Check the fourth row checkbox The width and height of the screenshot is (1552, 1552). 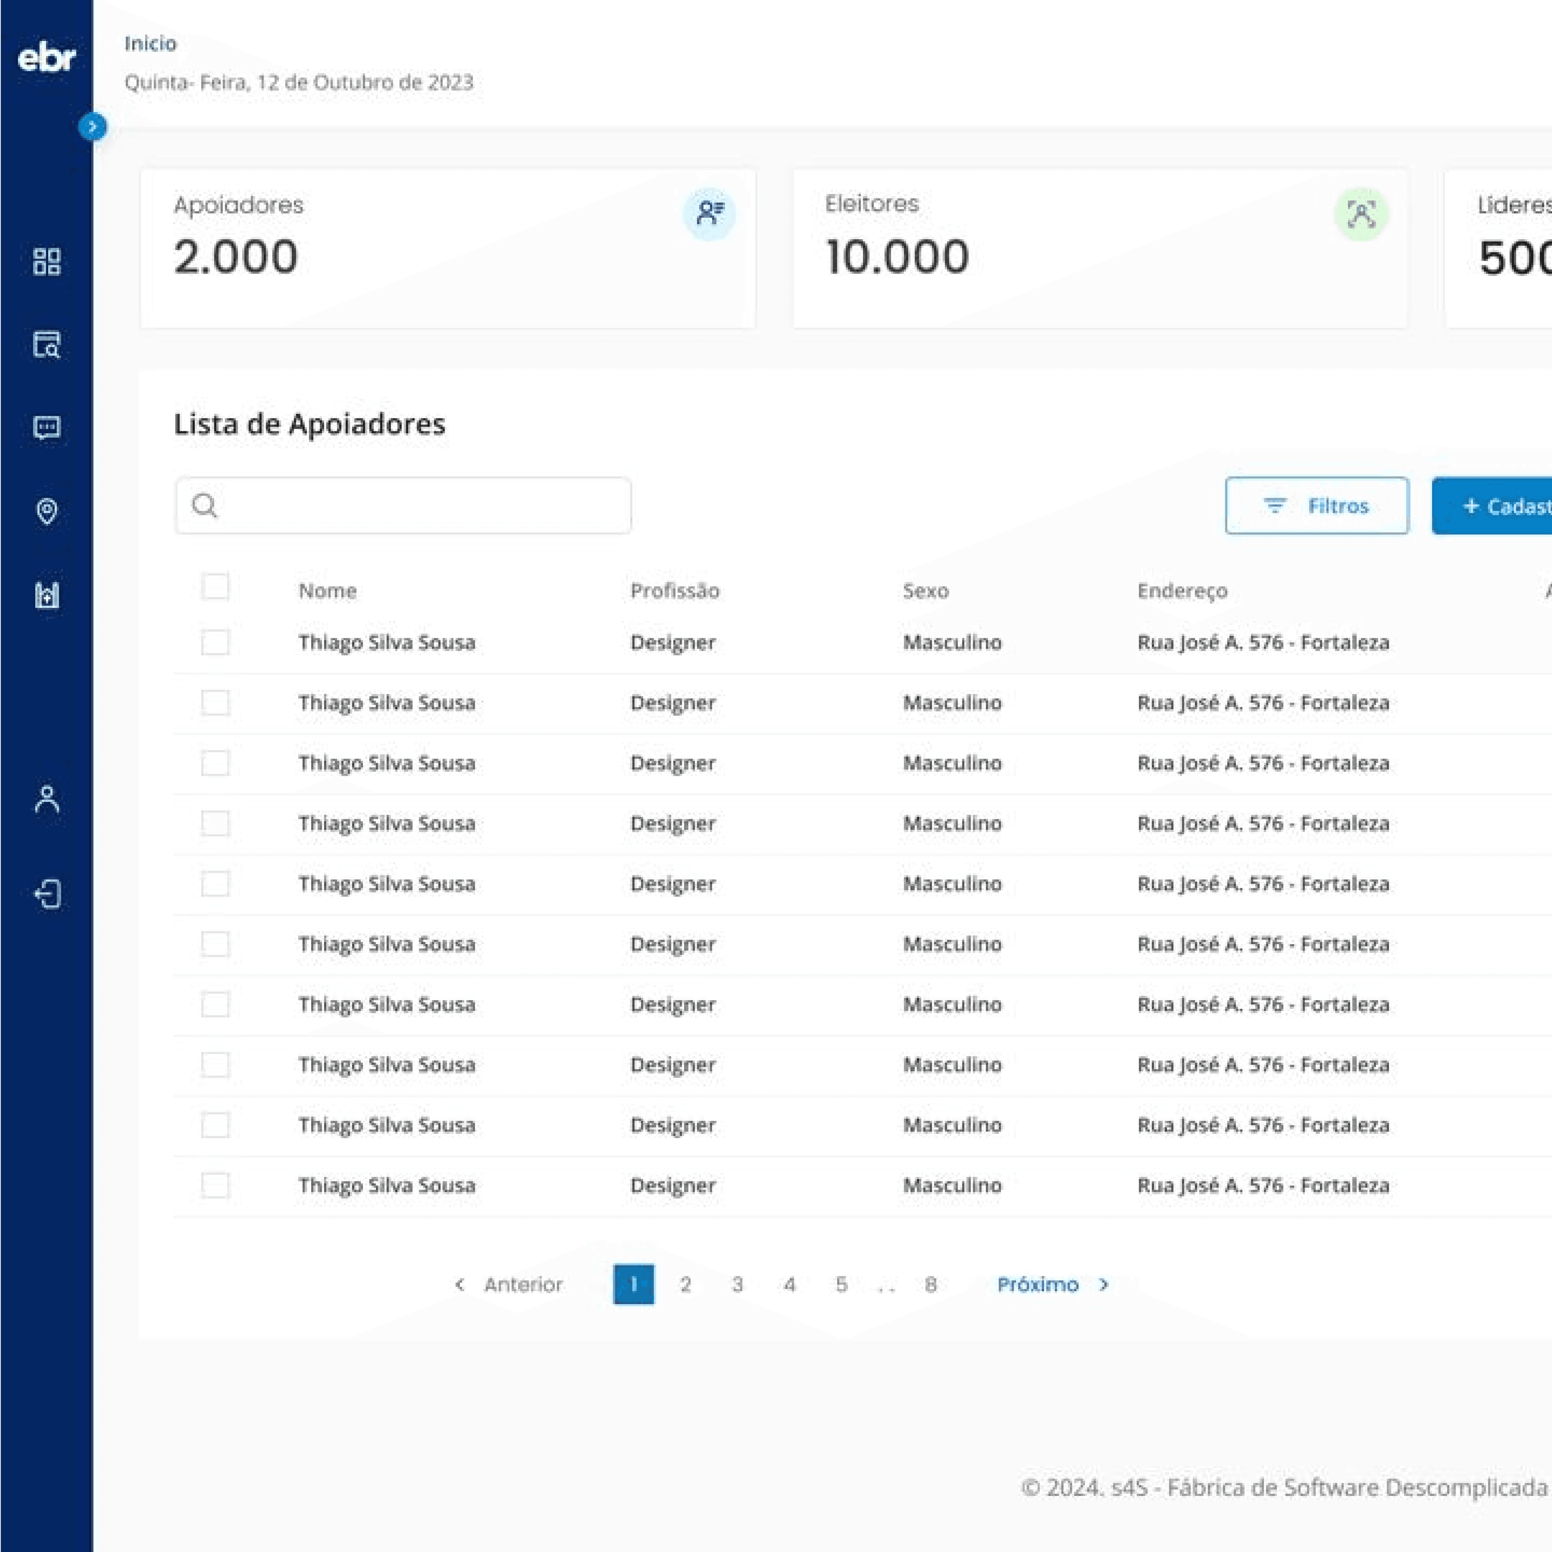[x=215, y=823]
